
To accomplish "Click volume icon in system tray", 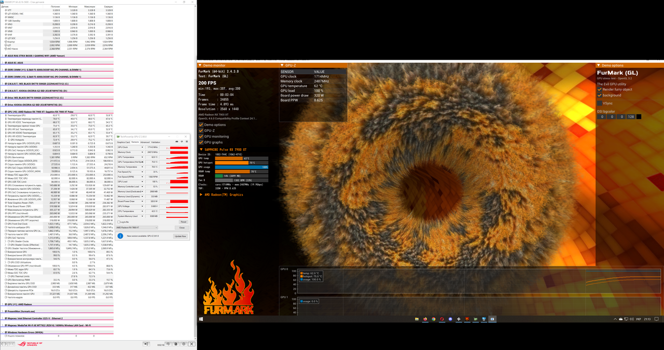I will click(x=632, y=319).
